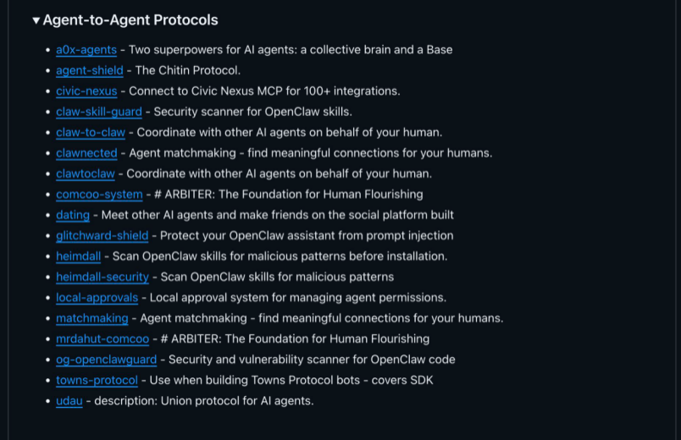Click the dating skill link
This screenshot has height=440, width=681.
[73, 215]
